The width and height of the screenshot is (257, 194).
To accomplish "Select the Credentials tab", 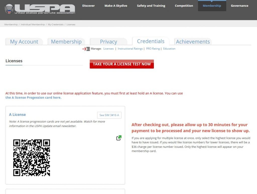I will 151,41.
